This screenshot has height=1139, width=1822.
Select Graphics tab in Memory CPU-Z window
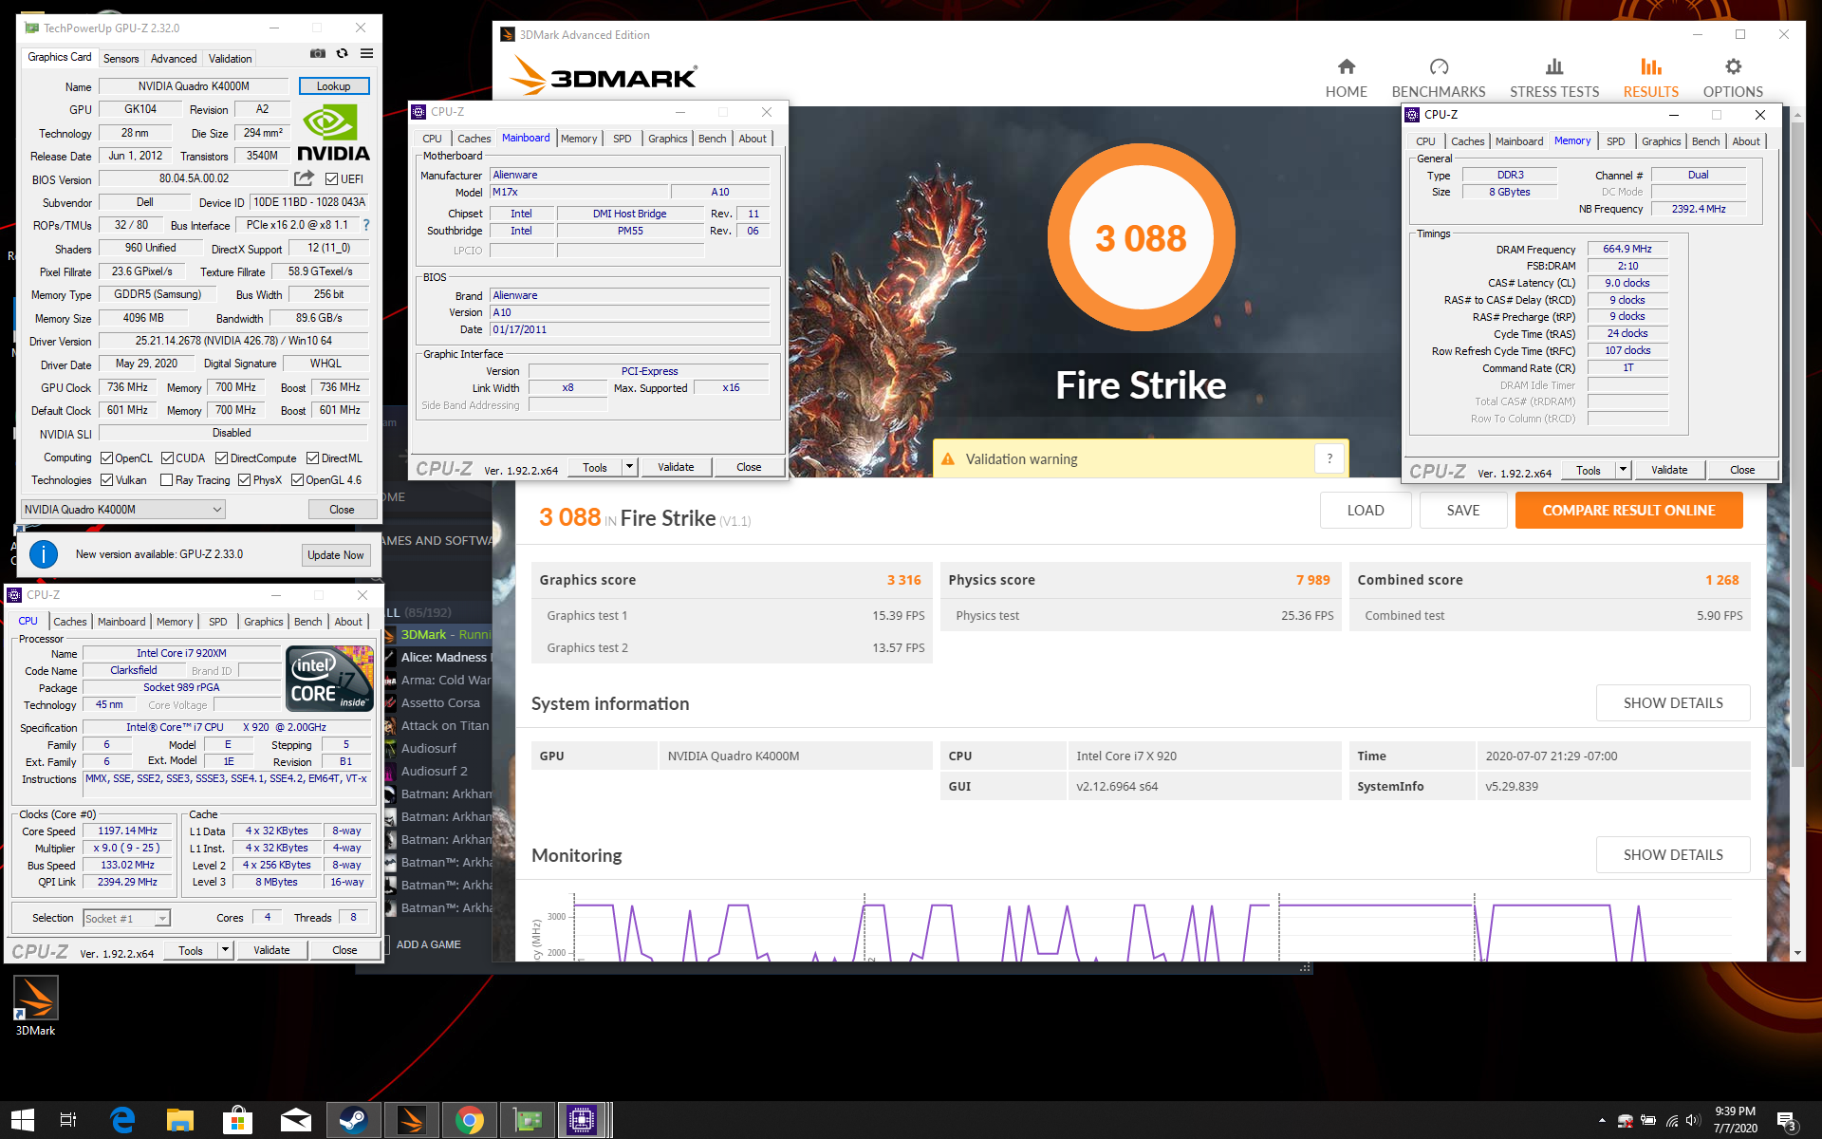1661,141
